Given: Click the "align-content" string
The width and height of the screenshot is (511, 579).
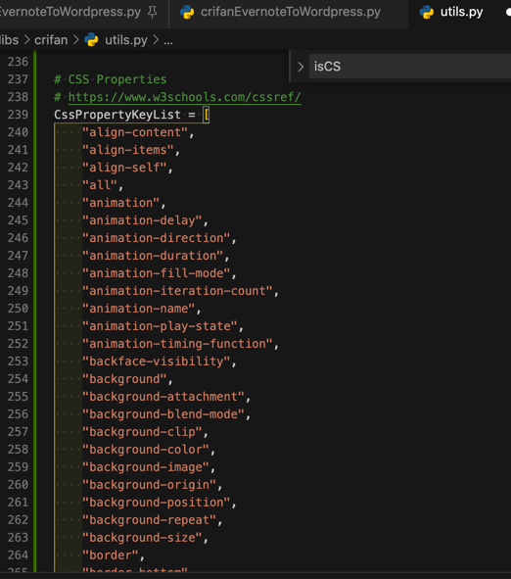Looking at the screenshot, I should click(x=135, y=132).
